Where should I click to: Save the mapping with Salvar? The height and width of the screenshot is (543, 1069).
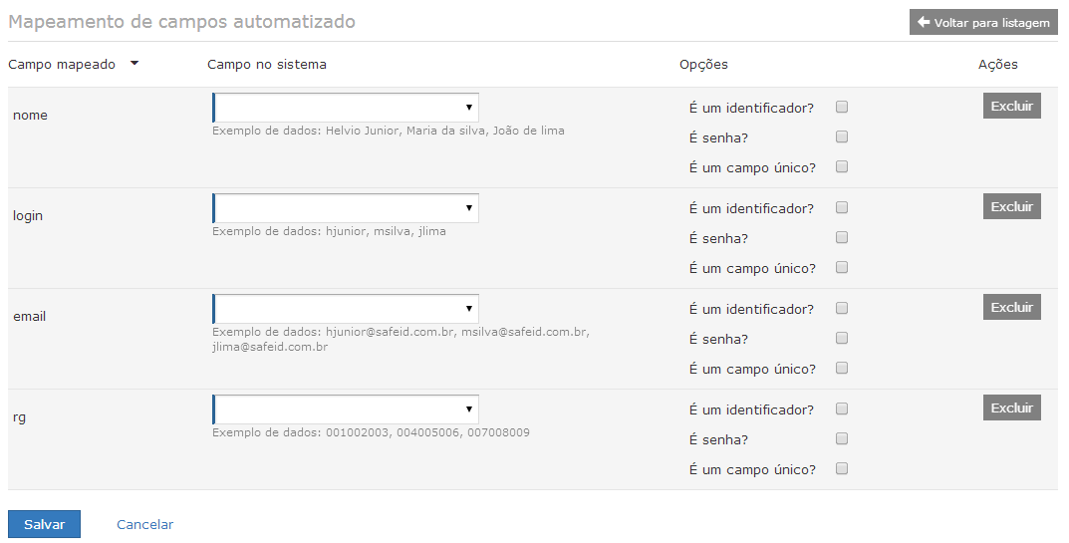44,524
